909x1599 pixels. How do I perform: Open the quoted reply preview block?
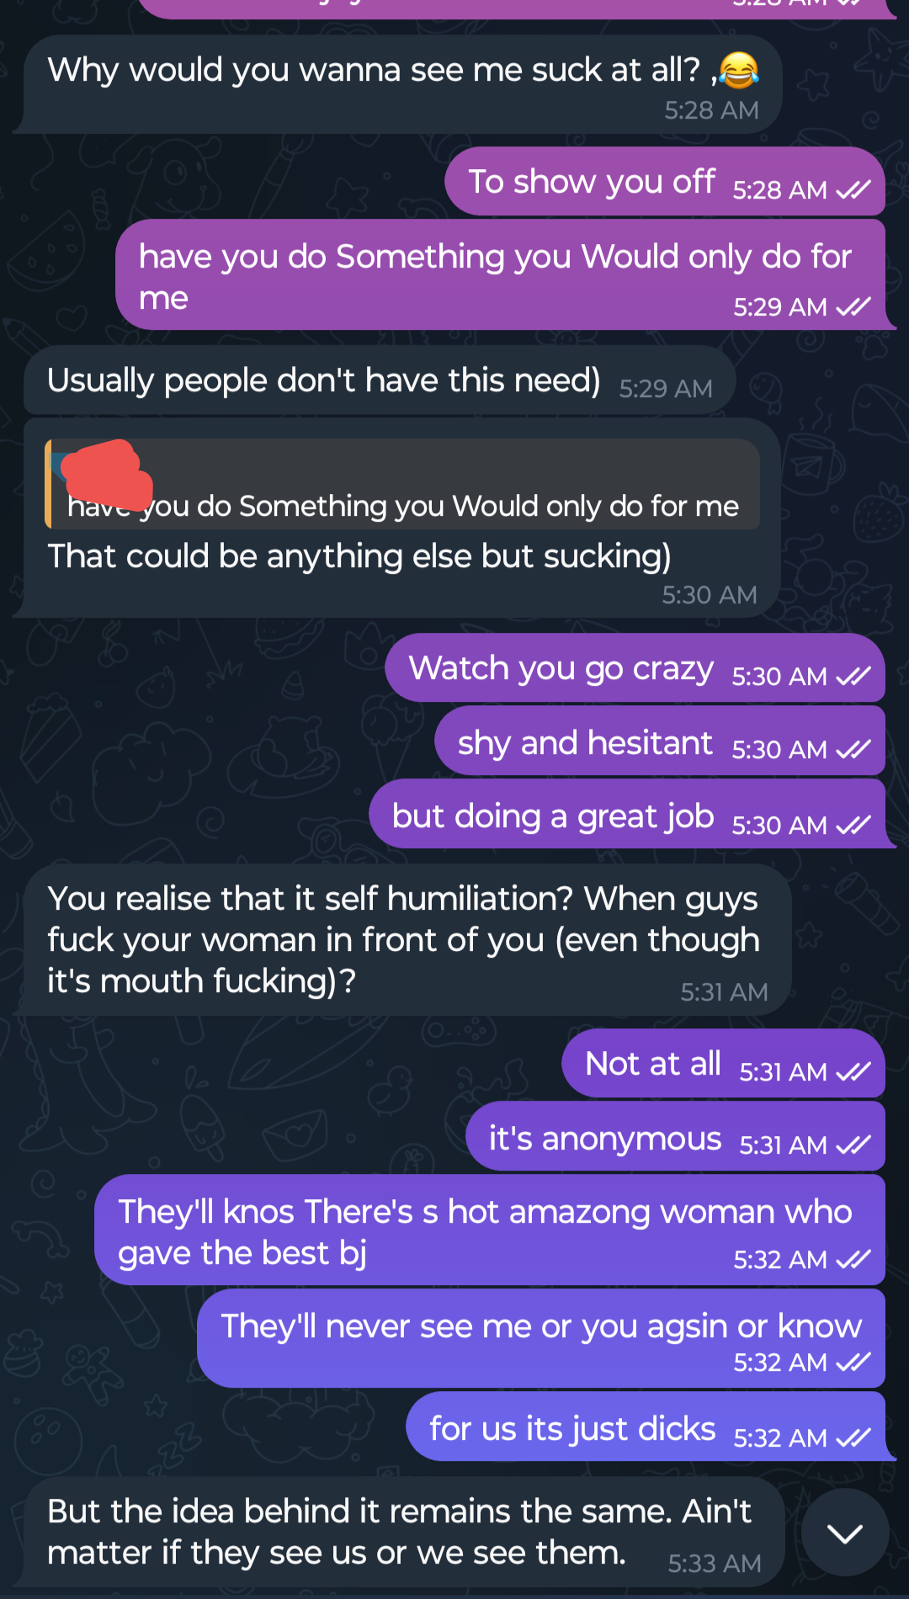pos(402,484)
